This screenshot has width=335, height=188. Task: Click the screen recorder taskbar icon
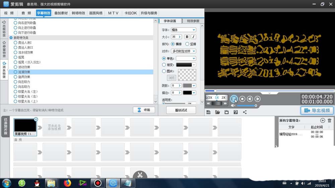point(97,183)
